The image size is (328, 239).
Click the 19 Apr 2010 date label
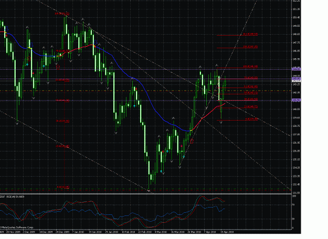227,232
